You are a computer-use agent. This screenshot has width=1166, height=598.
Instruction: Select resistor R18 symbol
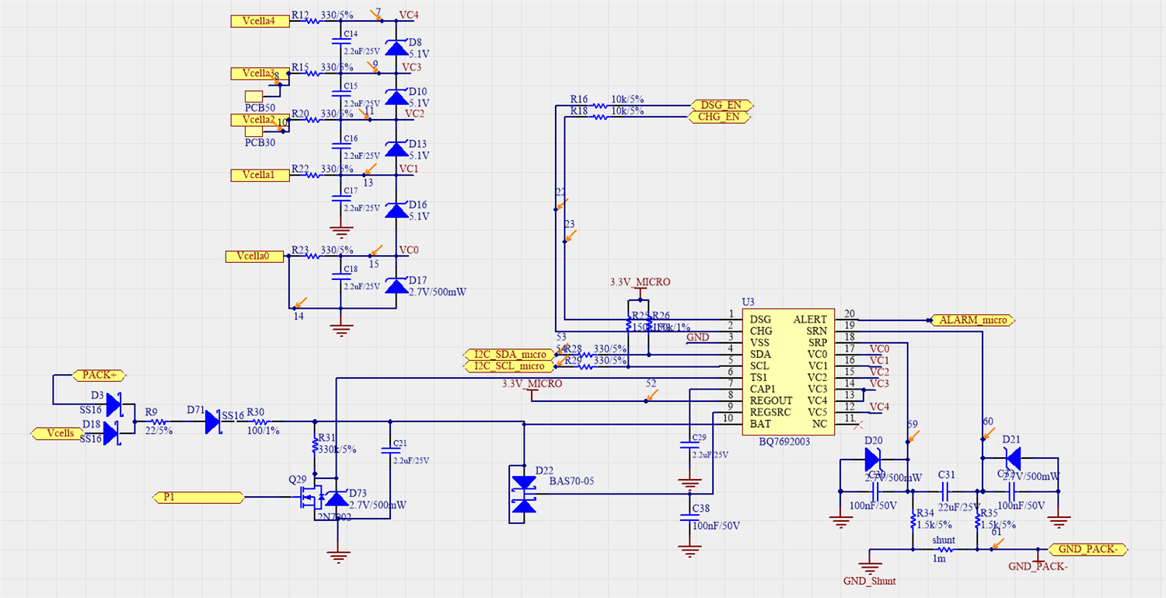[599, 117]
